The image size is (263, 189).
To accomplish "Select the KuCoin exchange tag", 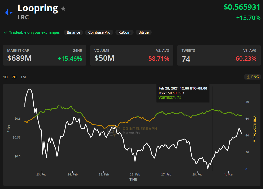I will 124,32.
